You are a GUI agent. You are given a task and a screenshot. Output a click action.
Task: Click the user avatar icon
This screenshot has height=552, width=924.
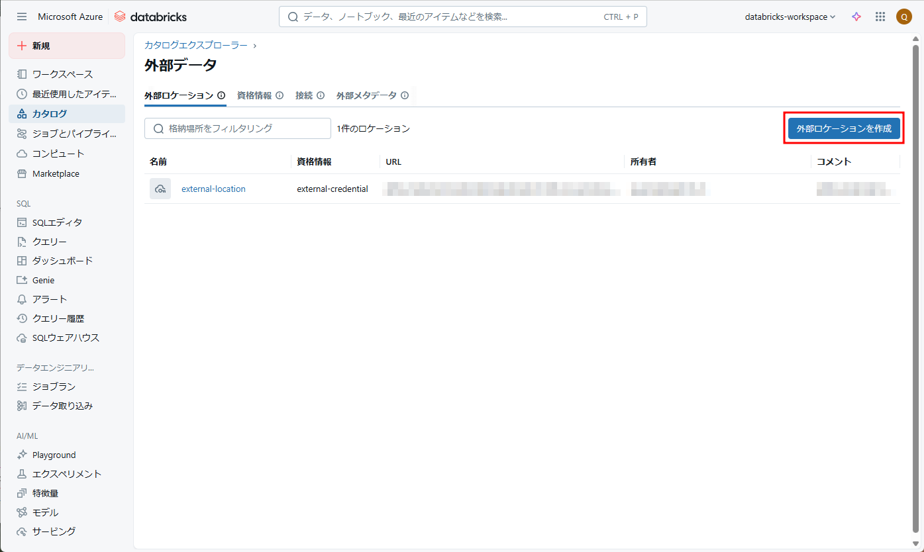[903, 17]
